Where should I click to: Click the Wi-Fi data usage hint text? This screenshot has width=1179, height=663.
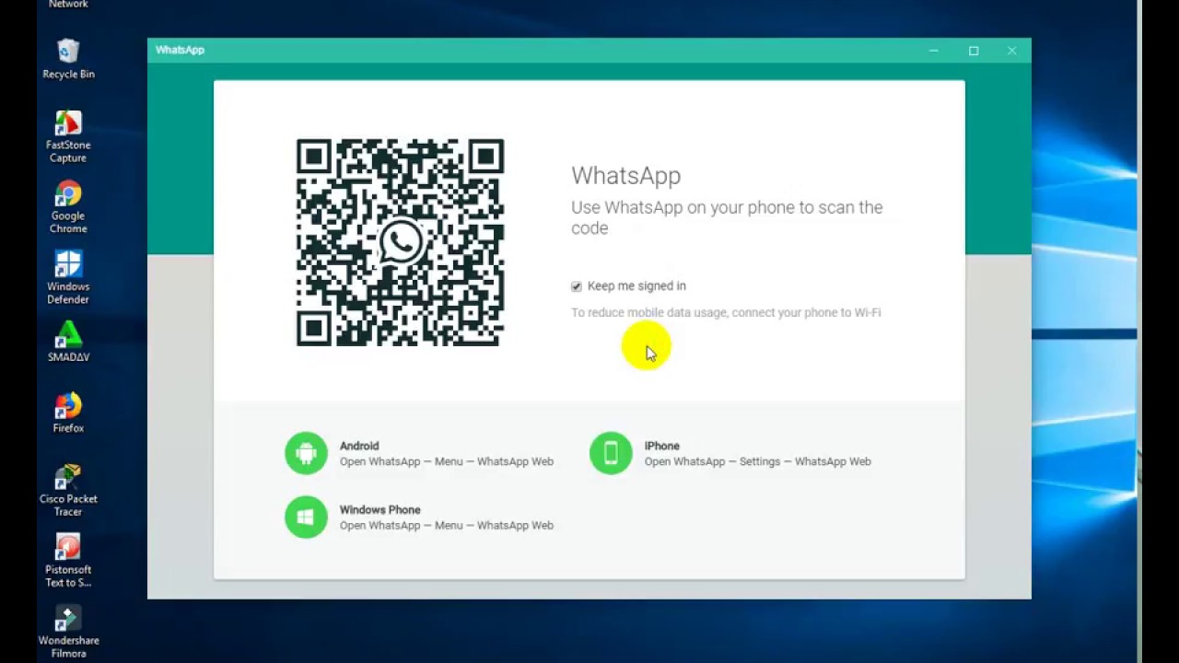(726, 312)
